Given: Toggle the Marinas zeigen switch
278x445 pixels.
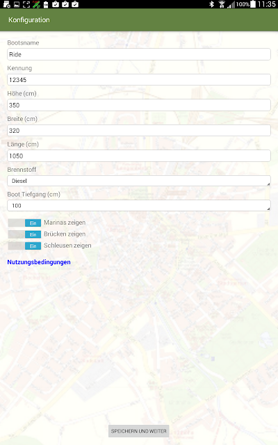Looking at the screenshot, I should (24, 222).
